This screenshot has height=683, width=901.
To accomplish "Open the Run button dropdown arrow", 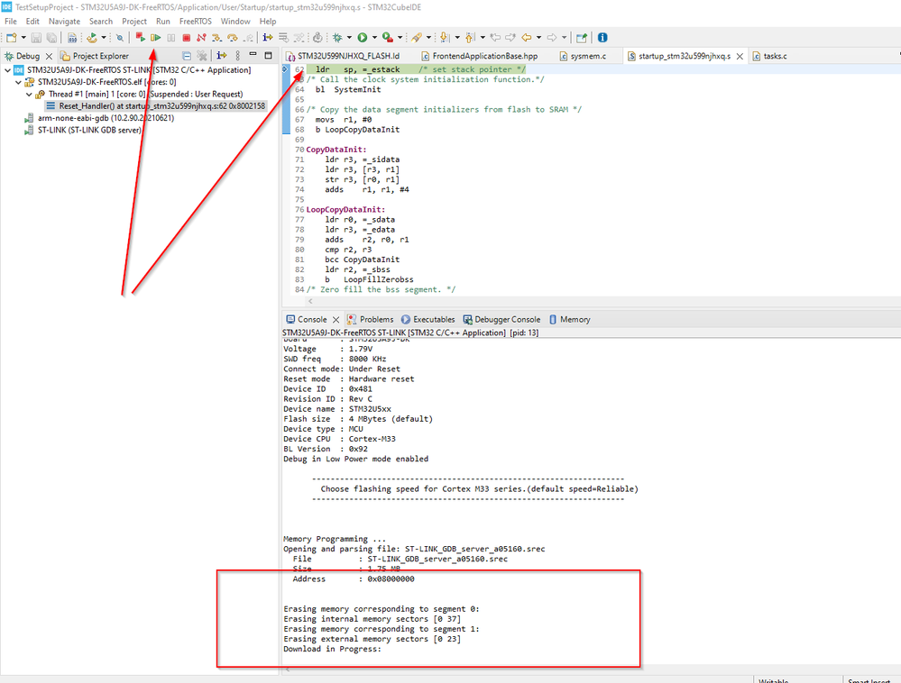I will click(373, 38).
